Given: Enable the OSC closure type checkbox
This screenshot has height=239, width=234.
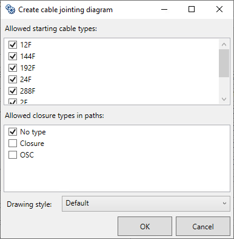Looking at the screenshot, I should [x=13, y=155].
